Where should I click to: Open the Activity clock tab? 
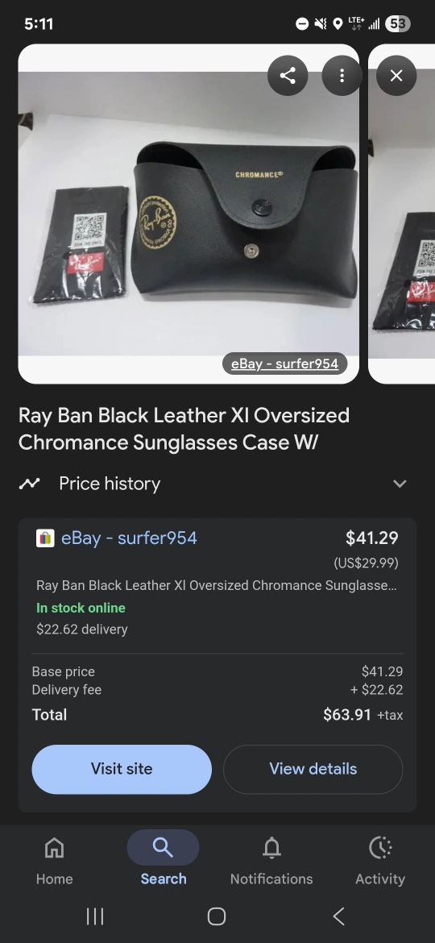click(380, 862)
